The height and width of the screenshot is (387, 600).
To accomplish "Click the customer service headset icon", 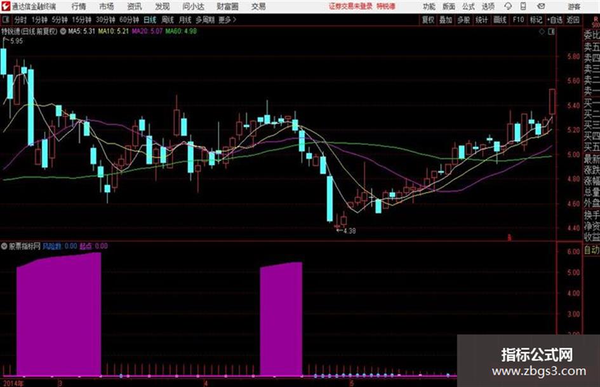I will point(508,6).
